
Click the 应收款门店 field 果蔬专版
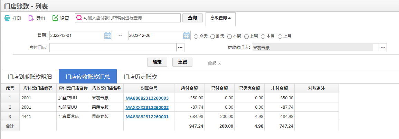(x=315, y=48)
